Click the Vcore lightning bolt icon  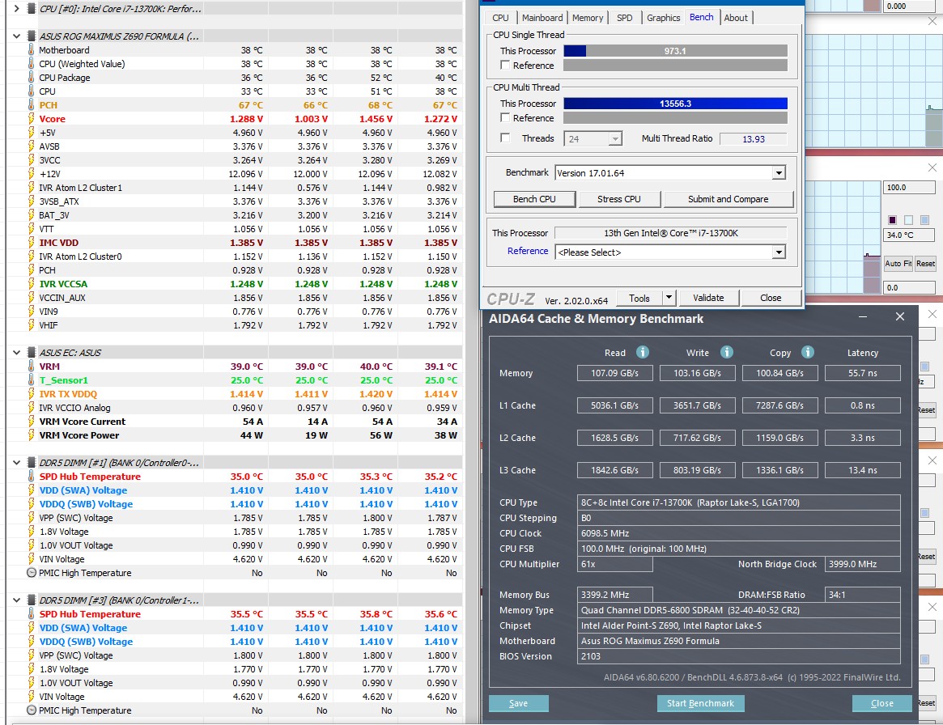point(32,118)
